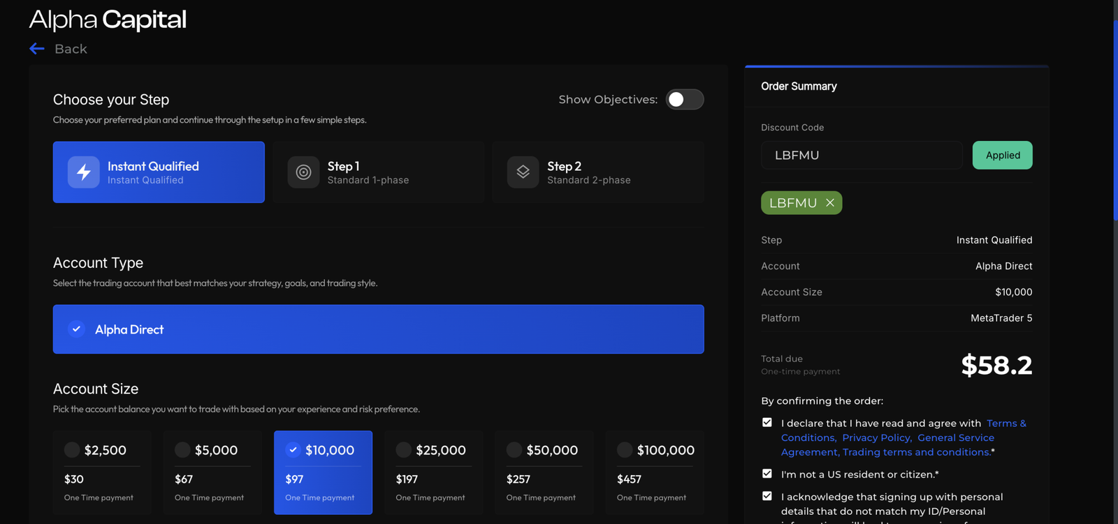This screenshot has height=524, width=1118.
Task: Click the Choose your Step heading
Action: [x=111, y=100]
